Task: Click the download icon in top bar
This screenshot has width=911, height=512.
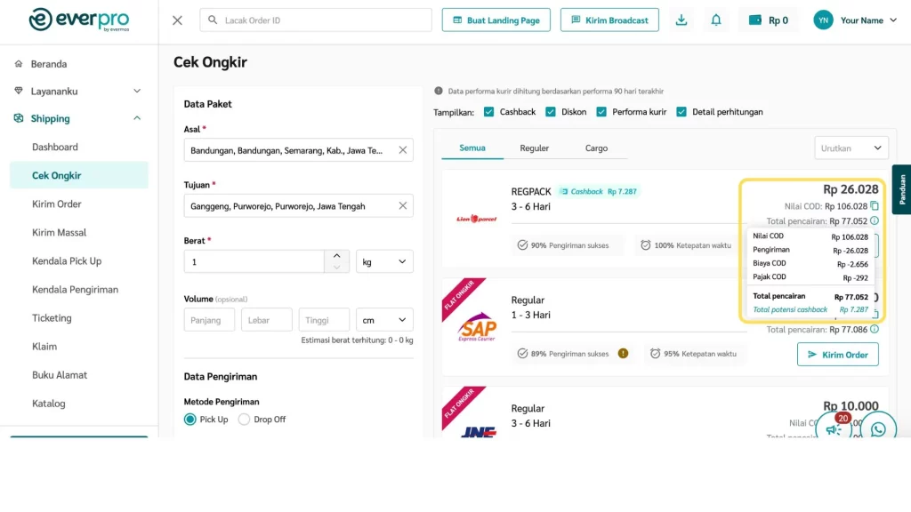Action: [681, 20]
